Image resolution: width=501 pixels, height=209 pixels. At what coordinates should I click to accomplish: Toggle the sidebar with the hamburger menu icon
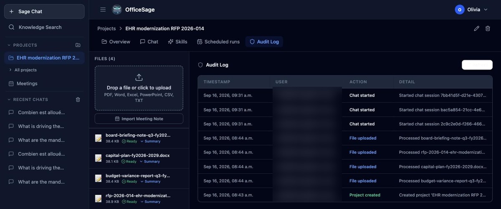click(103, 10)
